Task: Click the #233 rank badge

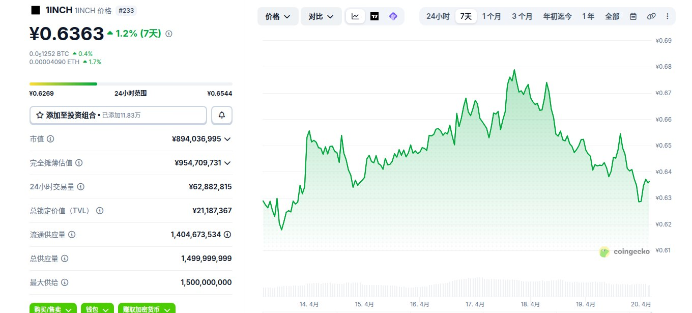Action: click(126, 10)
